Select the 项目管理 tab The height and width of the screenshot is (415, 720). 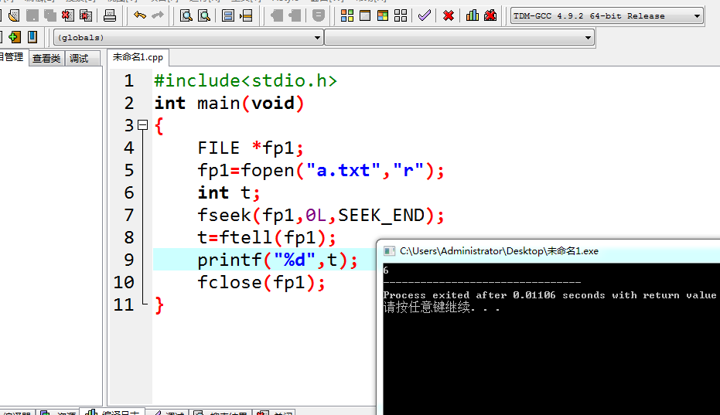12,57
